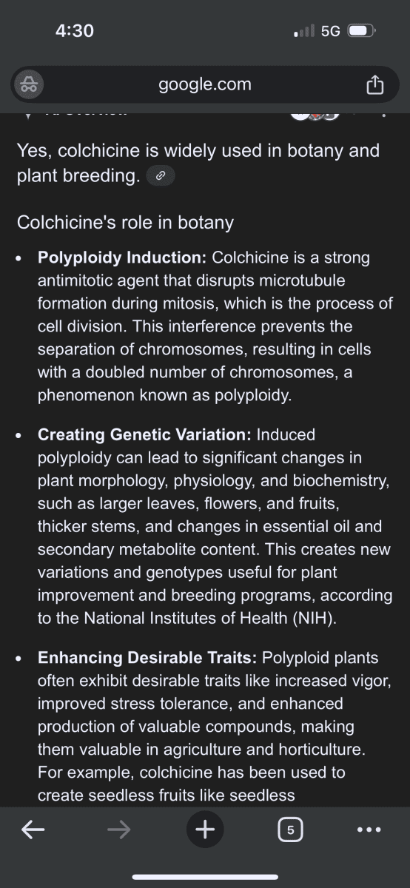Viewport: 410px width, 888px height.
Task: Open the three-dot browser menu
Action: (369, 830)
